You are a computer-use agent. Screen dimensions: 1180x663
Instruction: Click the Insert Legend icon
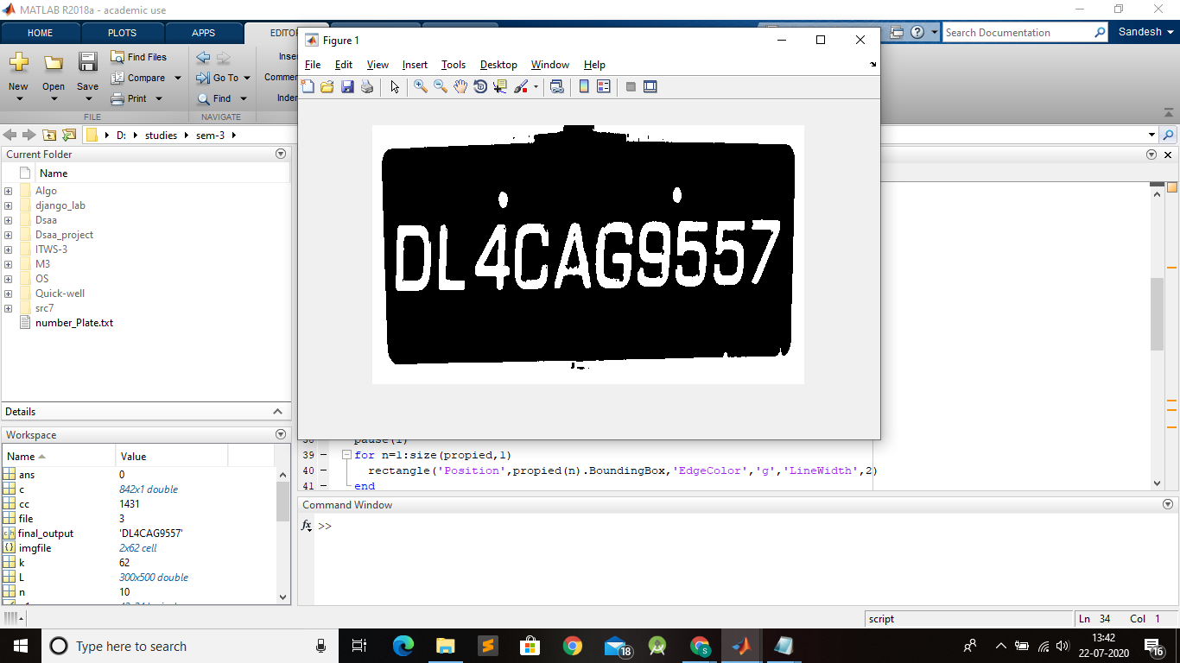pos(604,86)
